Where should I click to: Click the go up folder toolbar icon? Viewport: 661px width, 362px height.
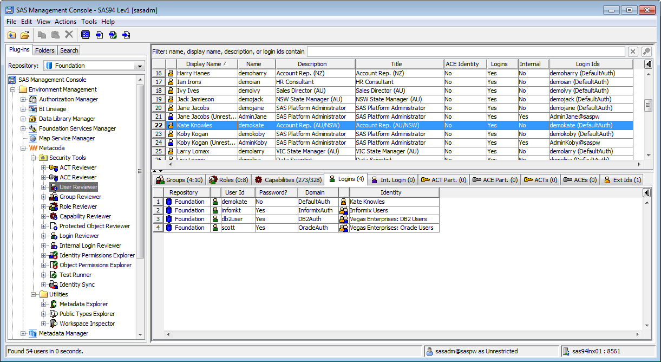[x=12, y=35]
